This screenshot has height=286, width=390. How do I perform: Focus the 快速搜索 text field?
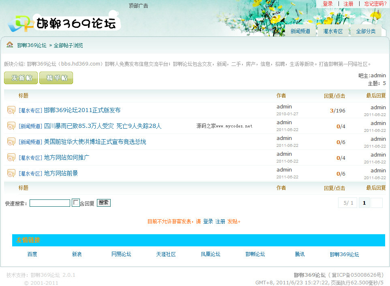50,203
